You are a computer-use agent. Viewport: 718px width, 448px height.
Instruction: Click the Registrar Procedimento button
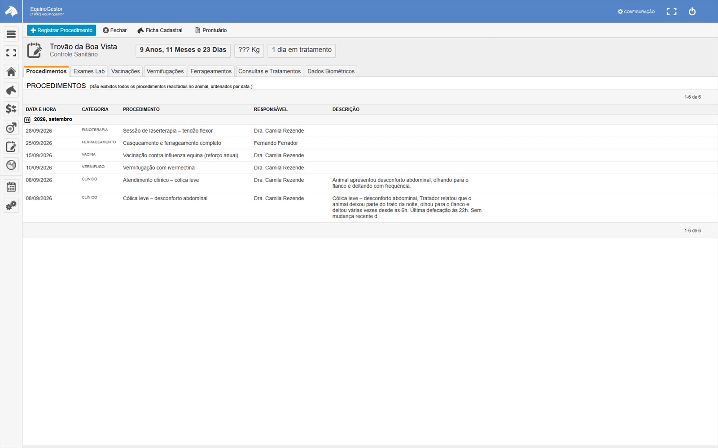61,30
